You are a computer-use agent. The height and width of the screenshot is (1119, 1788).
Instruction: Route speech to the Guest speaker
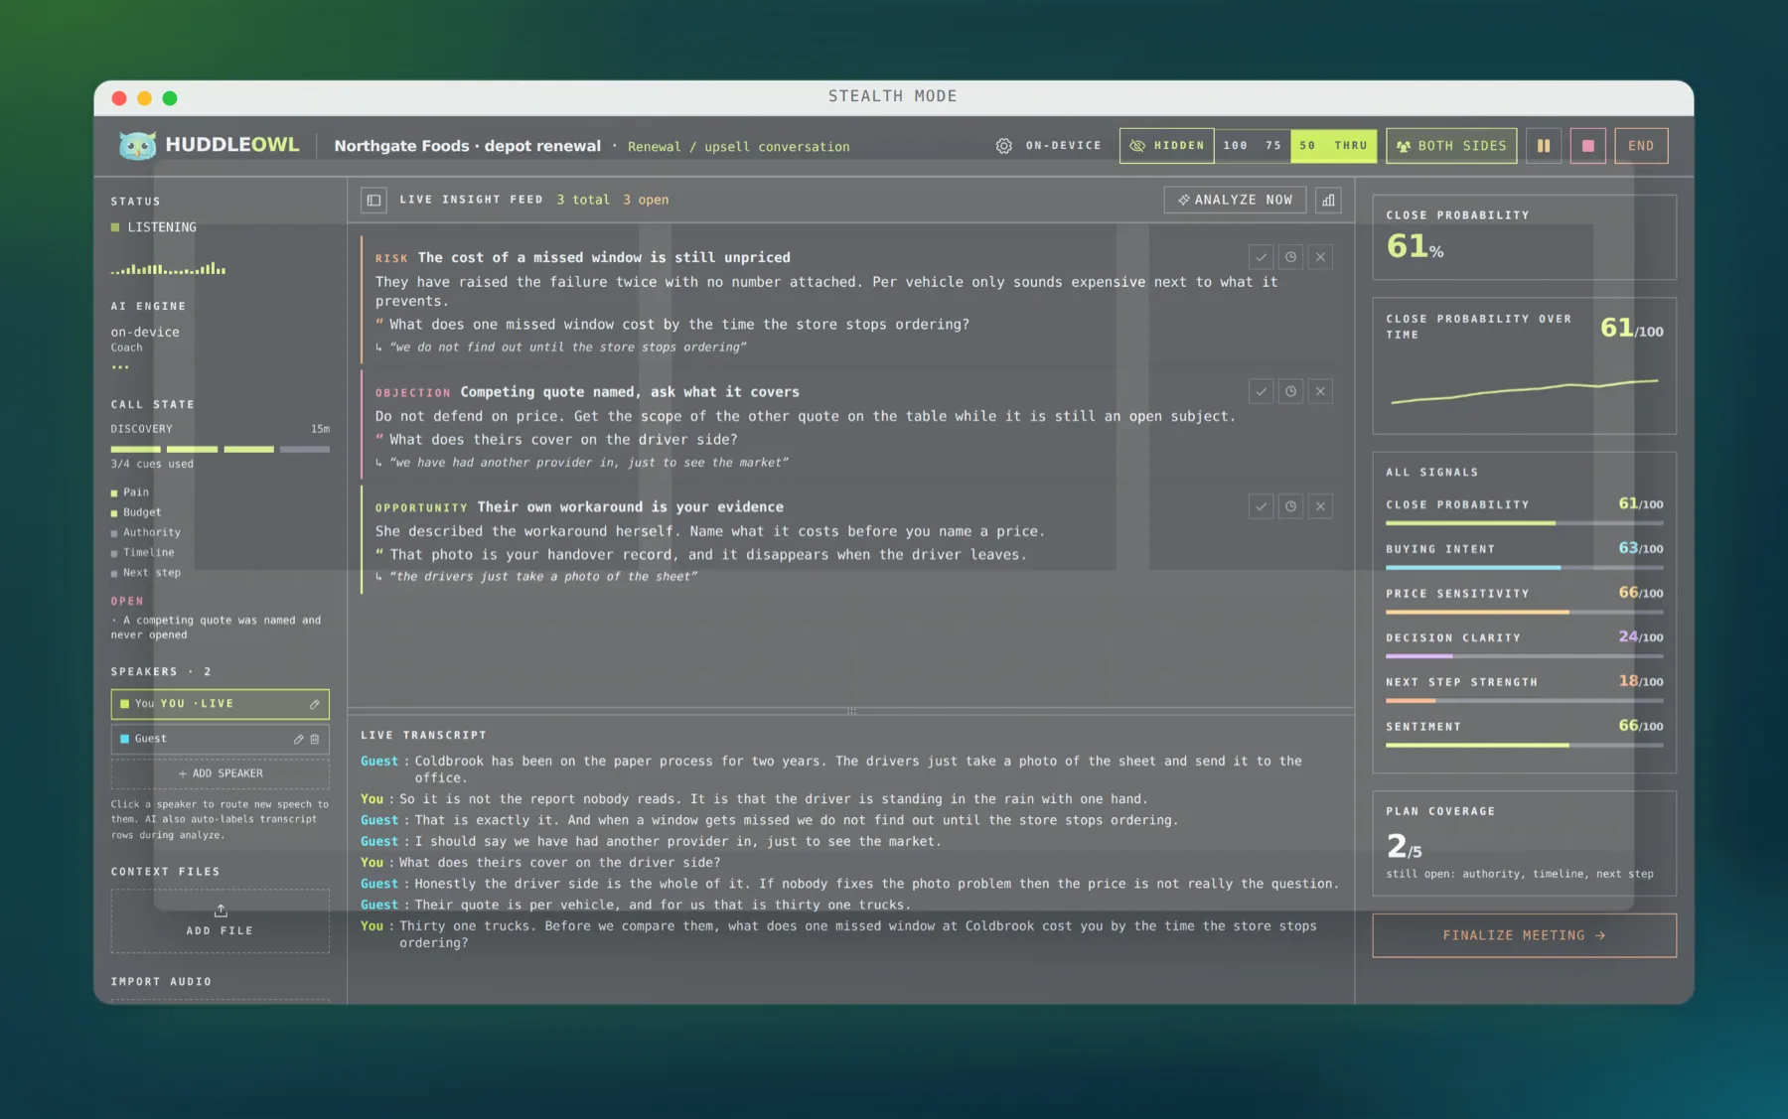click(221, 739)
